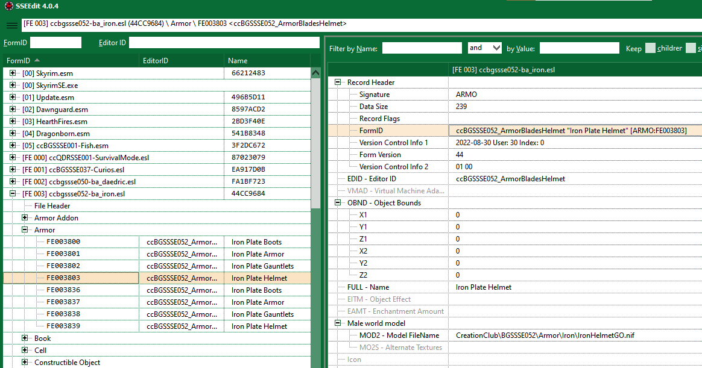Select record FE003800 Iron Plate Boots
Image resolution: width=702 pixels, height=368 pixels.
(157, 242)
